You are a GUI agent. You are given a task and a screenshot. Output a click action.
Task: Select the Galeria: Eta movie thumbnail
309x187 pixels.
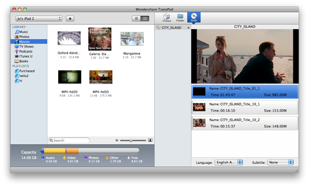point(100,39)
